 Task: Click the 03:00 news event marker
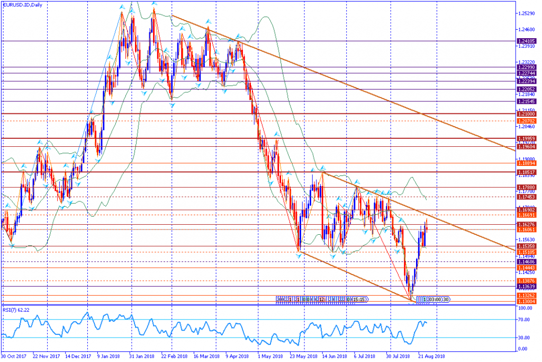pos(435,299)
